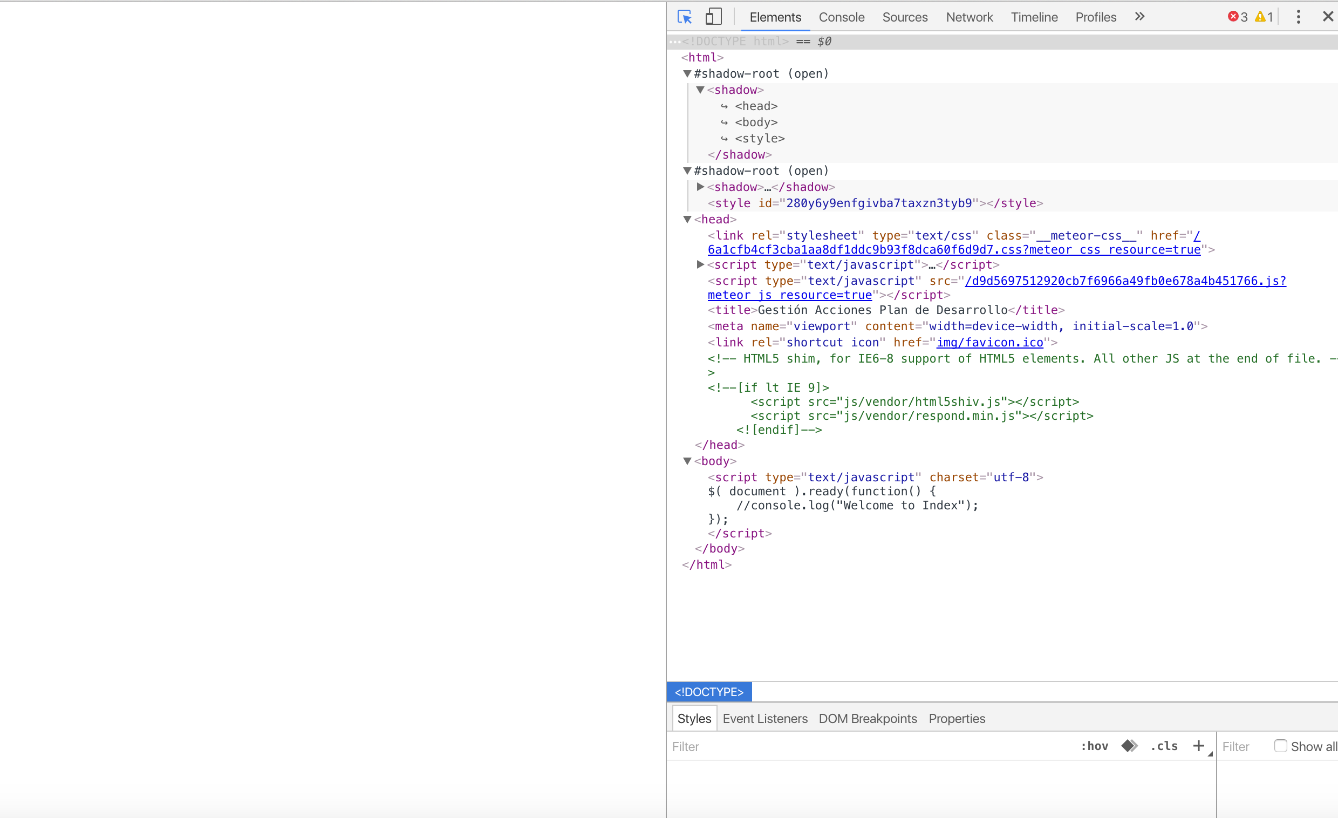
Task: Open the Profiles tab
Action: 1096,17
